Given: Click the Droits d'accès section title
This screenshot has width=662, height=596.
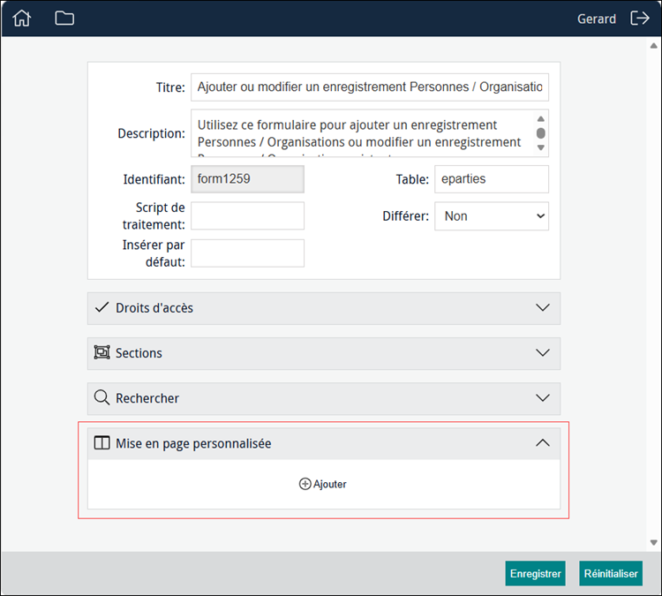Looking at the screenshot, I should (154, 308).
